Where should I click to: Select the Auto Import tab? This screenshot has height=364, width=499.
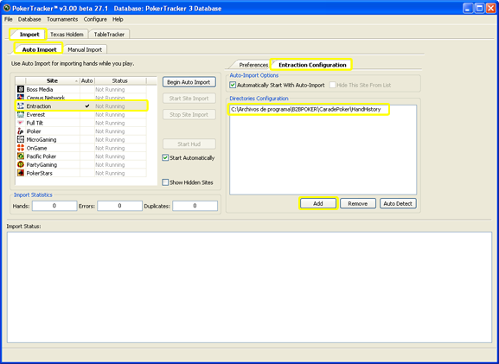pyautogui.click(x=39, y=49)
